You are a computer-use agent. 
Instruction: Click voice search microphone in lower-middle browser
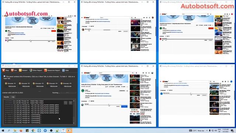pos(136,73)
